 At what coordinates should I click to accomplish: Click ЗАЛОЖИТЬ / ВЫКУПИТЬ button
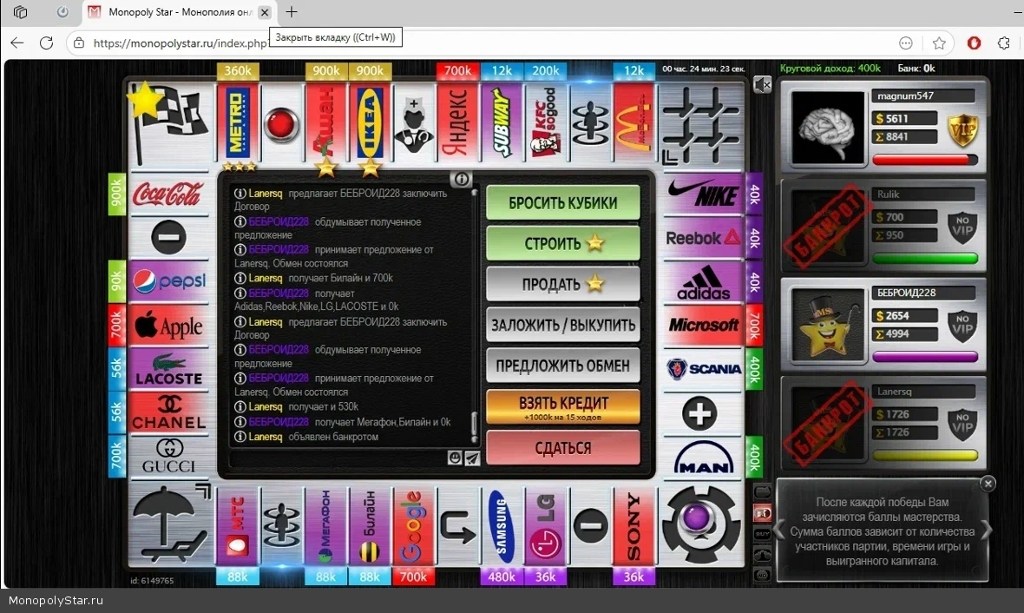(563, 325)
